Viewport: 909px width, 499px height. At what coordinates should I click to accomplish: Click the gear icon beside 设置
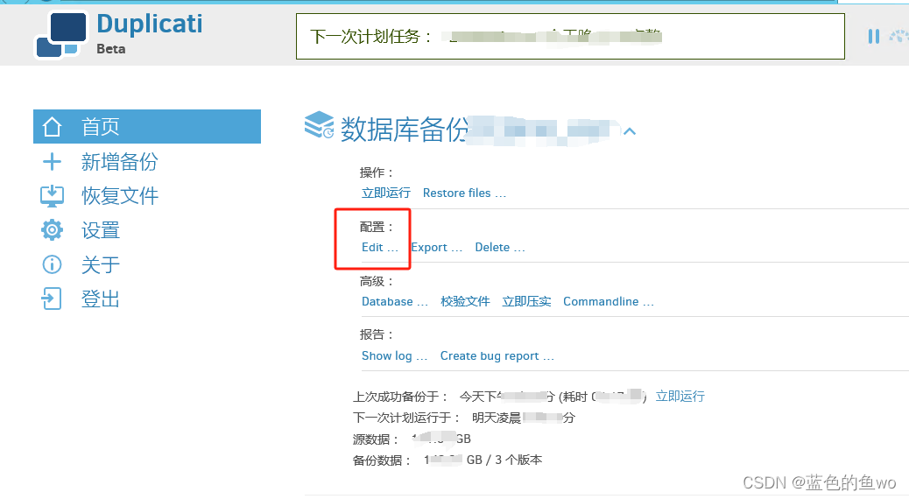coord(53,230)
